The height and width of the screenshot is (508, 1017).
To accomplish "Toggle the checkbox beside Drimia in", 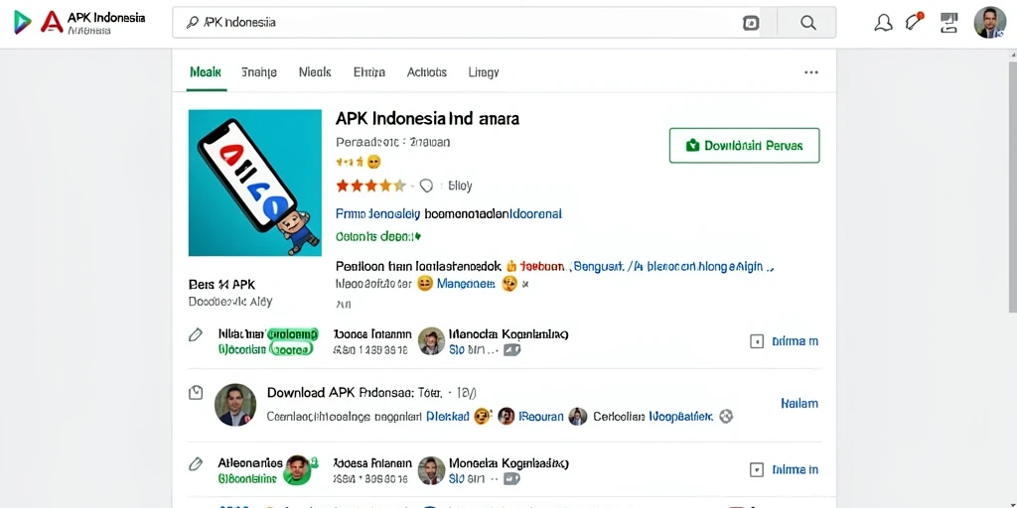I will (756, 469).
